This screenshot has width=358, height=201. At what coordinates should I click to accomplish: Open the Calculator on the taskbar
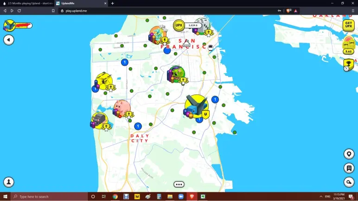coord(159,196)
